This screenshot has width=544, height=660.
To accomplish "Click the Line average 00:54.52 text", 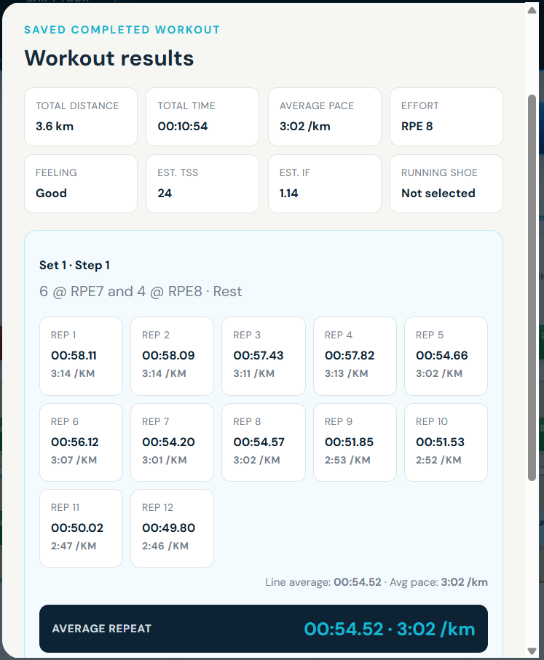I will coord(323,582).
